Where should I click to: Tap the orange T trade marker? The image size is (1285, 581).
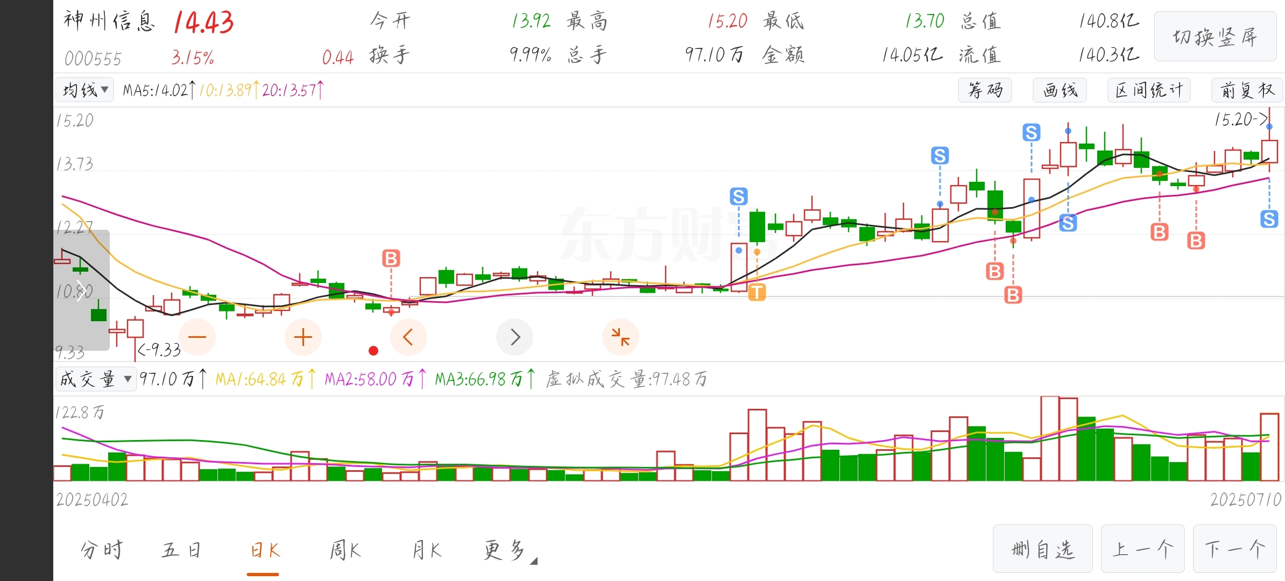757,292
